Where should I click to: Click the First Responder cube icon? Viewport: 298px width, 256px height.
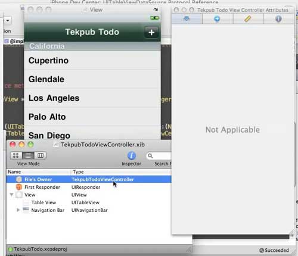tap(19, 187)
